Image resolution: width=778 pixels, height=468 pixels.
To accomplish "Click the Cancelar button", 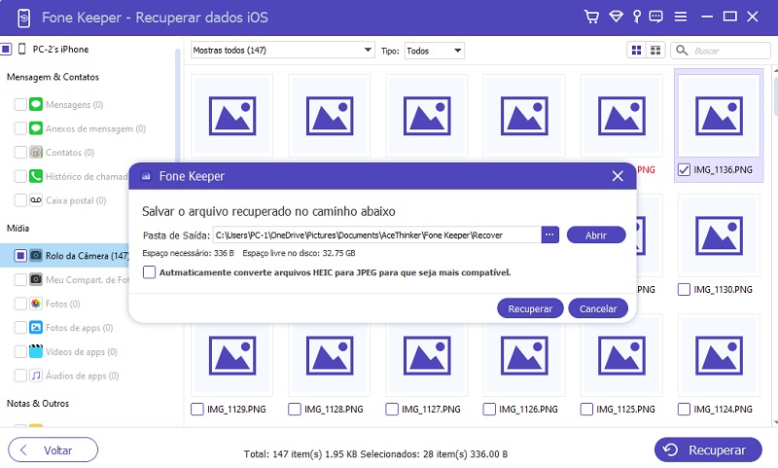I will (x=598, y=308).
